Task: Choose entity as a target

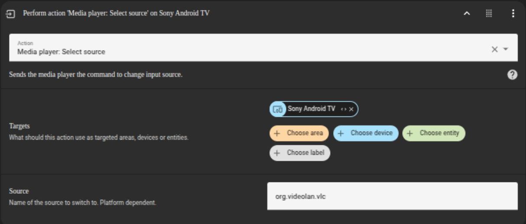Action: coord(434,133)
